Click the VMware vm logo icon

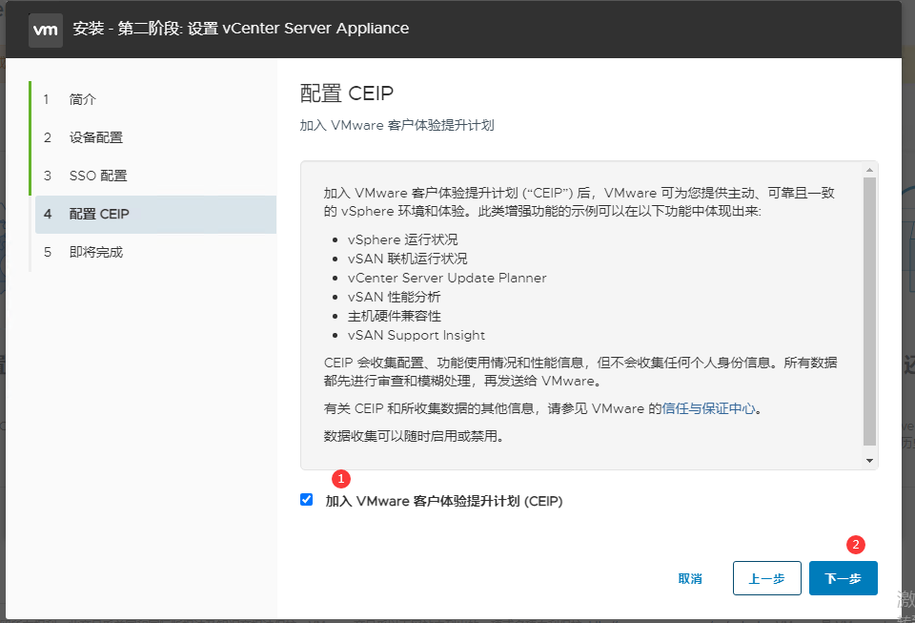(x=46, y=30)
